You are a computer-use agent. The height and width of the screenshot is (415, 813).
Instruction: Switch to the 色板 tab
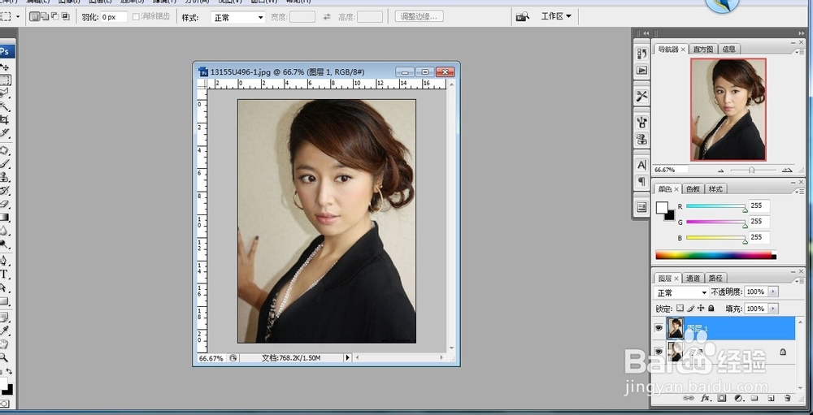pyautogui.click(x=693, y=189)
